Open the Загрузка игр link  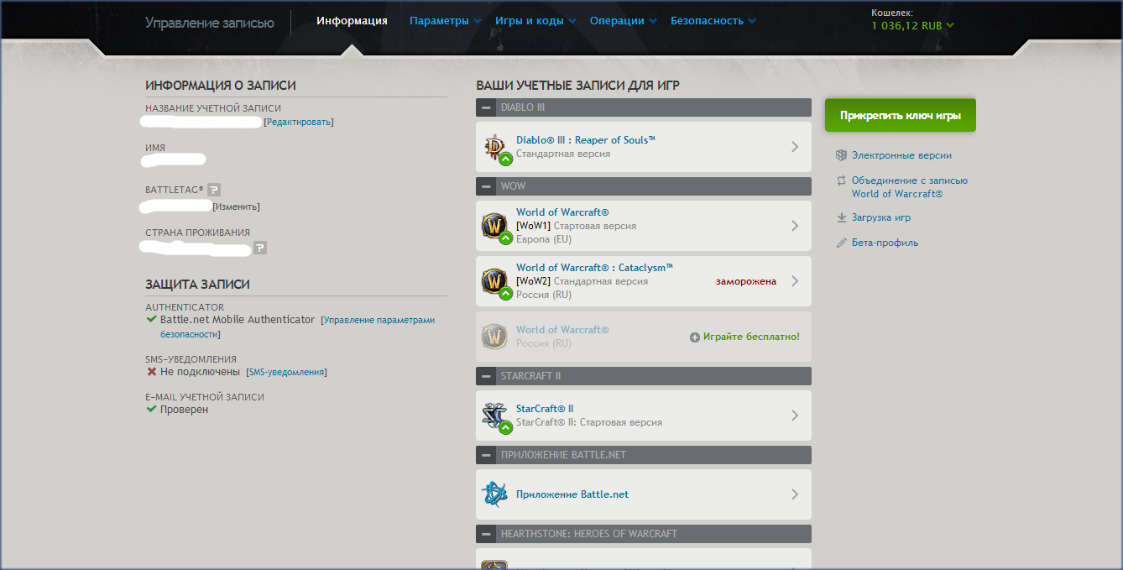tap(881, 217)
